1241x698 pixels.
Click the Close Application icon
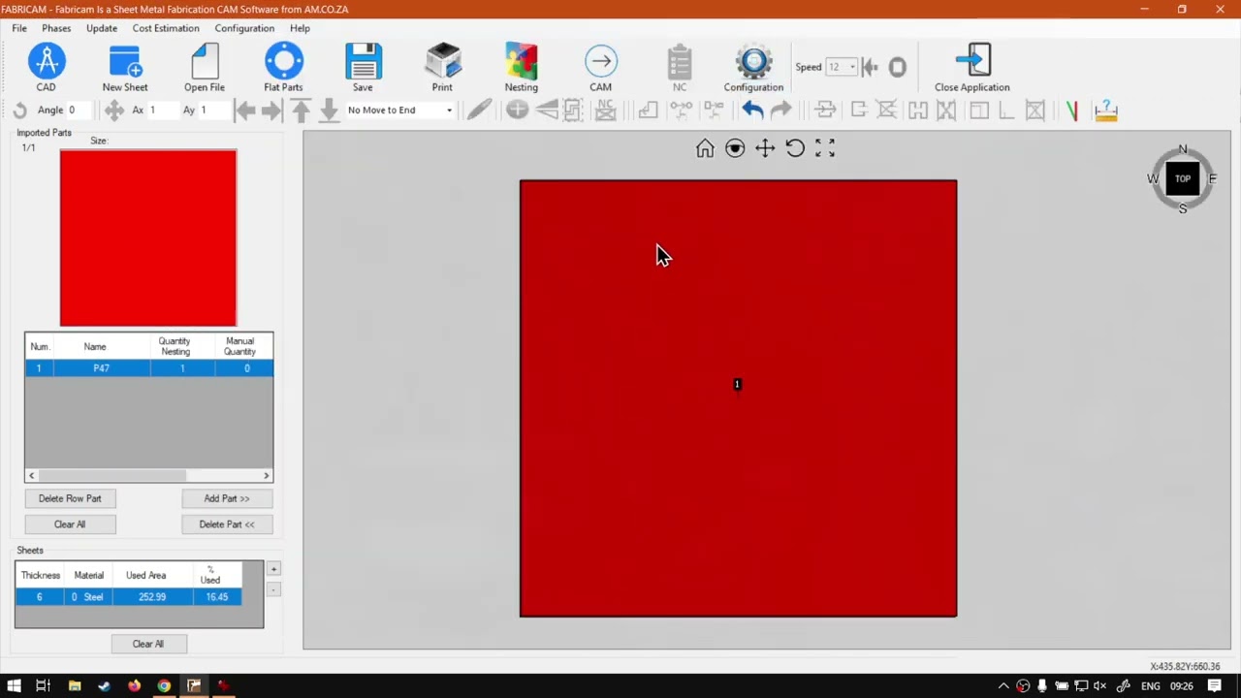tap(972, 62)
